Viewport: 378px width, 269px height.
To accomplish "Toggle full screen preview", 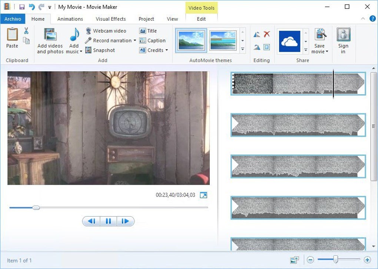I will [x=203, y=195].
